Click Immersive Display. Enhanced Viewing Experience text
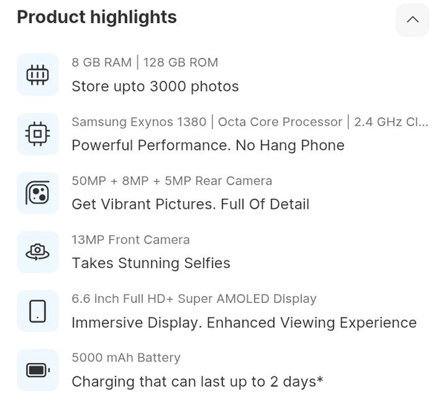 coord(244,323)
